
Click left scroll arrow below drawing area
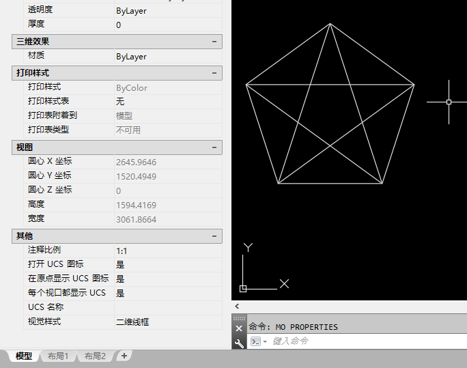click(x=237, y=306)
